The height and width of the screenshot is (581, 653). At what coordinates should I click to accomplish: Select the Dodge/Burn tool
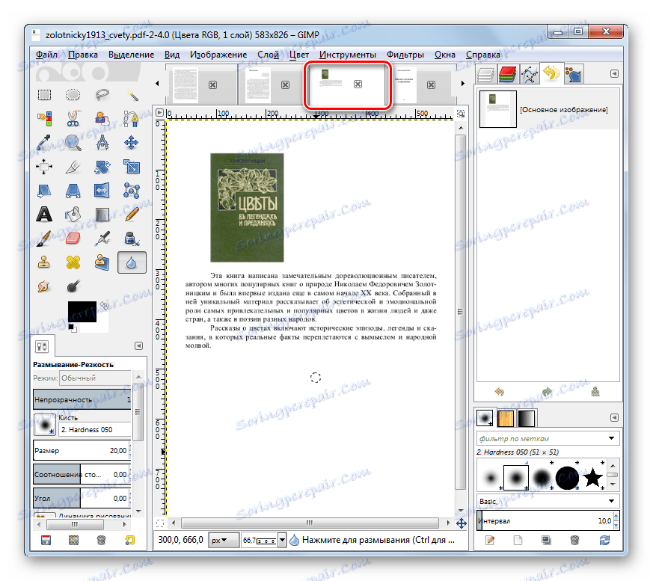click(x=73, y=286)
